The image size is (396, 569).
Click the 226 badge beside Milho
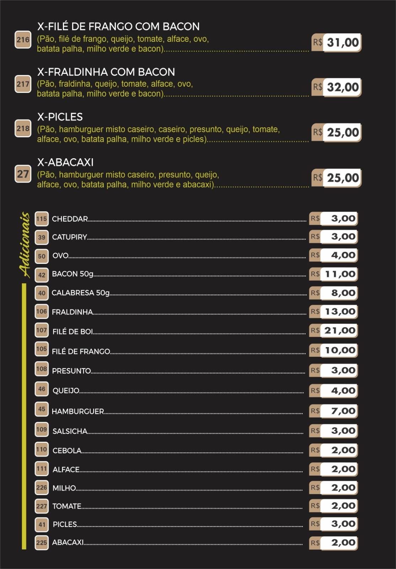pyautogui.click(x=42, y=488)
